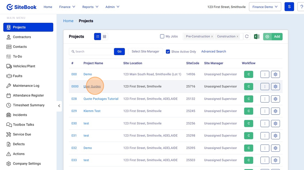Export projects to Excel icon
The width and height of the screenshot is (304, 170).
point(257,37)
